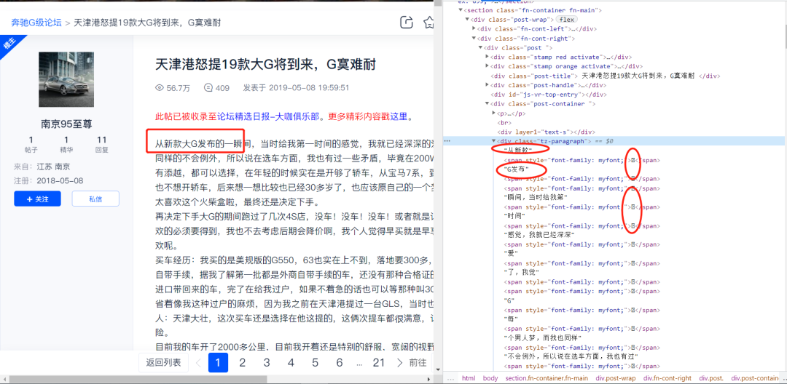Open the 奔驰G级论坛 breadcrumb link
The width and height of the screenshot is (787, 384).
click(36, 23)
